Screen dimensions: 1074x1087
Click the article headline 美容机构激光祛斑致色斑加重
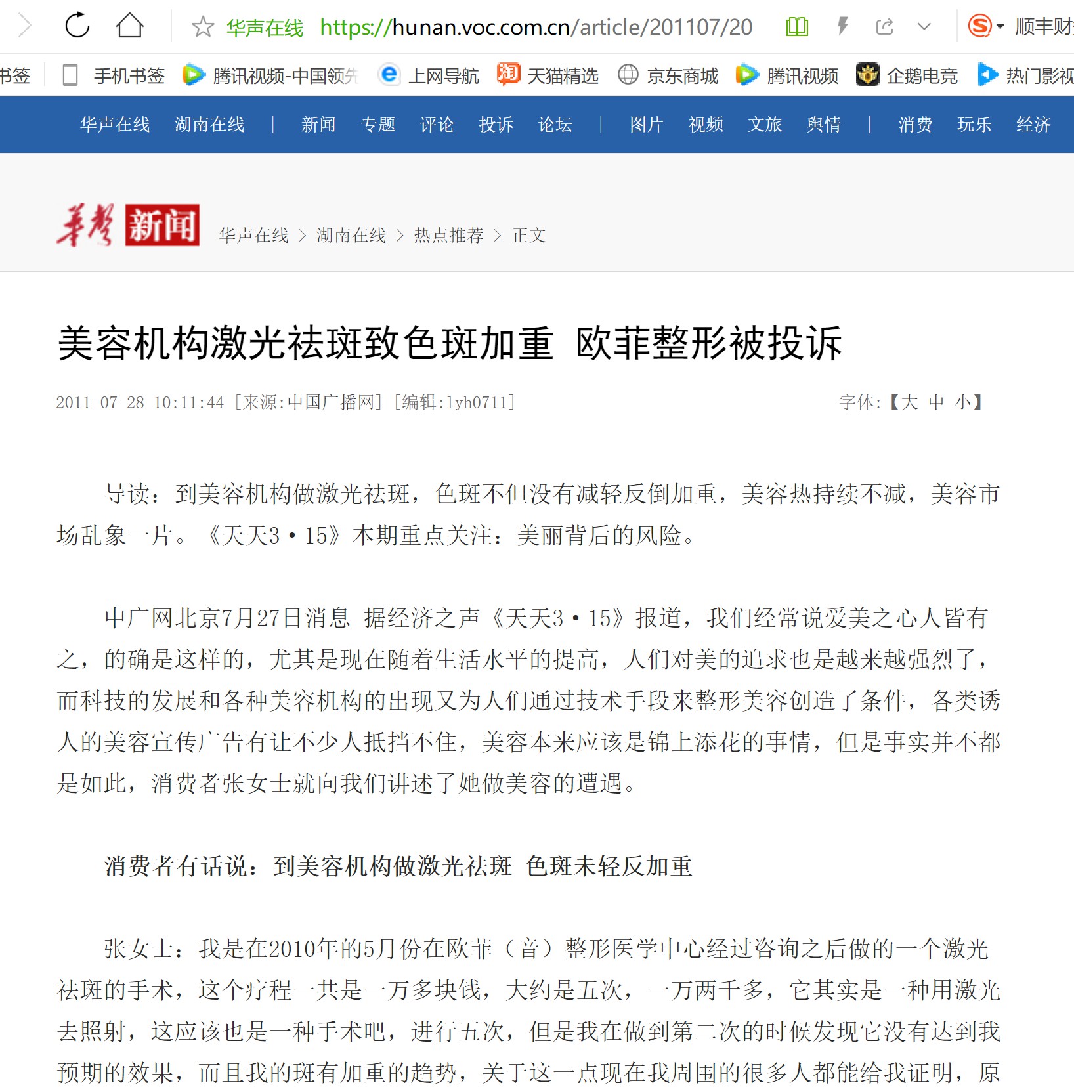coord(305,343)
